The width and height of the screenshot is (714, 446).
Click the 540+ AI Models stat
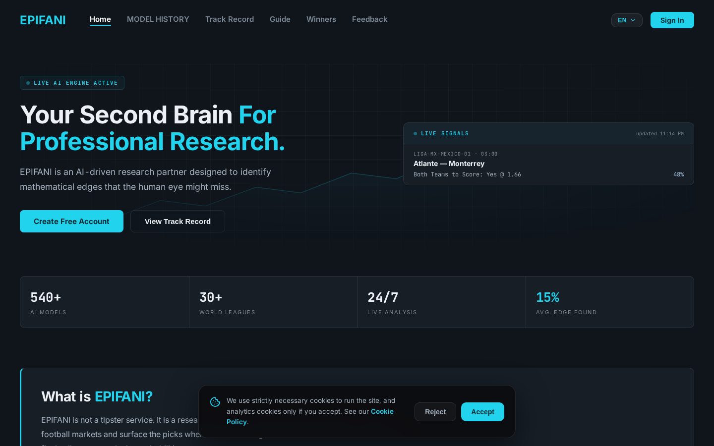click(x=105, y=302)
